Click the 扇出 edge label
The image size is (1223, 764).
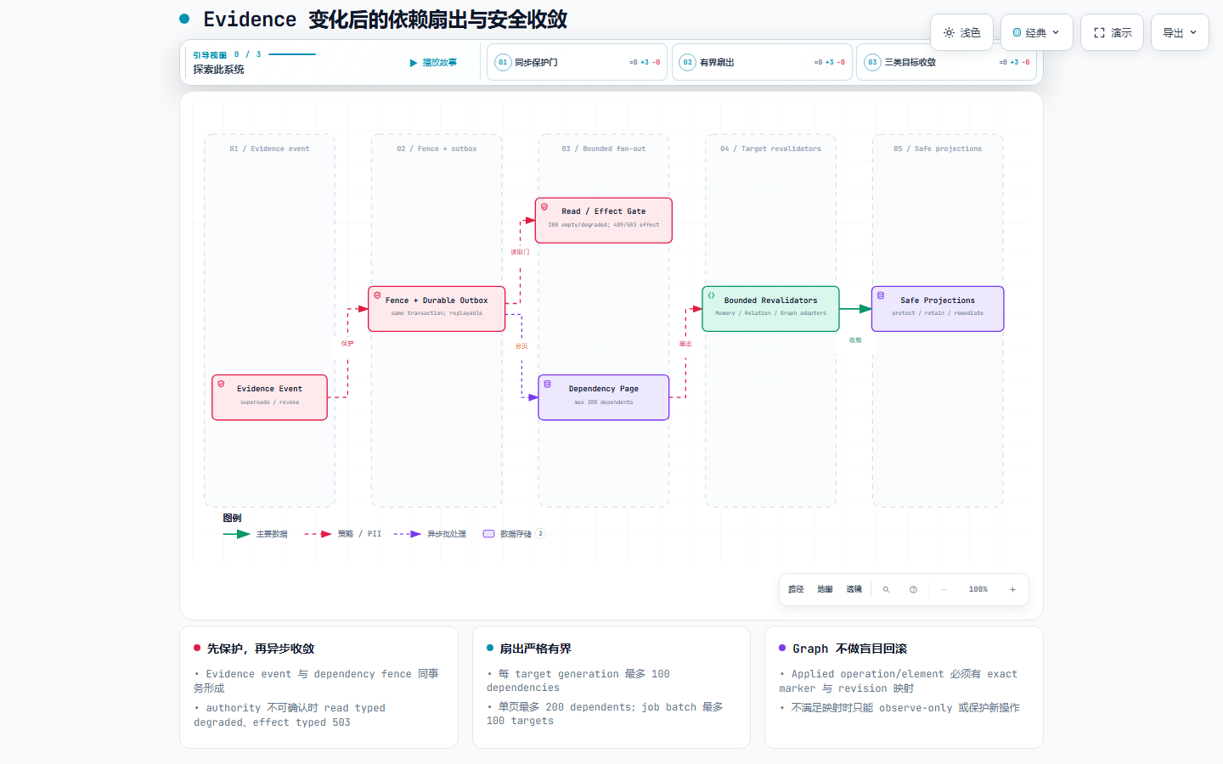(x=685, y=344)
